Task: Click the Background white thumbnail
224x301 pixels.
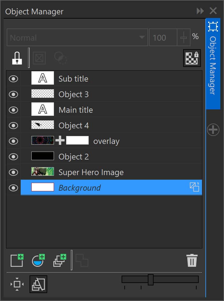Action: (x=42, y=187)
